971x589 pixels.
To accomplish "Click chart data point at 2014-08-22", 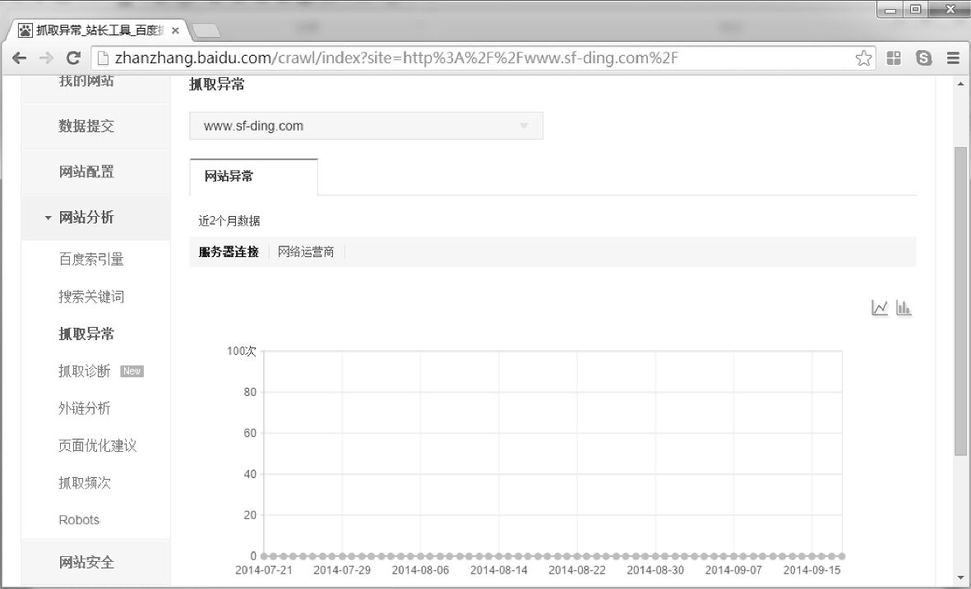I will coord(577,556).
